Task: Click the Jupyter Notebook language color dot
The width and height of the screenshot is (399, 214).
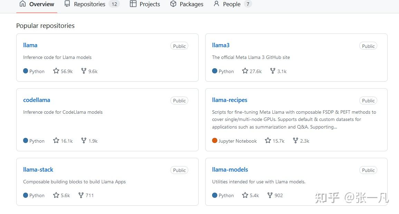Action: 215,141
